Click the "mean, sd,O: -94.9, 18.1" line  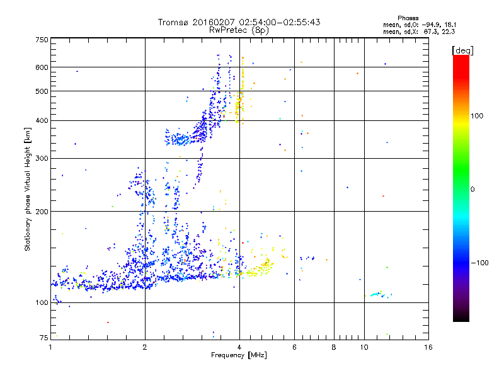click(420, 25)
